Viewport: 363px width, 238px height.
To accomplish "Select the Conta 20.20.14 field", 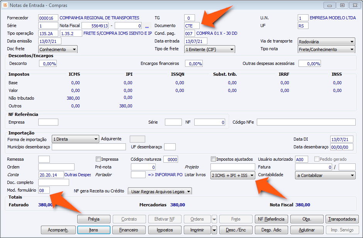I will (51, 175).
